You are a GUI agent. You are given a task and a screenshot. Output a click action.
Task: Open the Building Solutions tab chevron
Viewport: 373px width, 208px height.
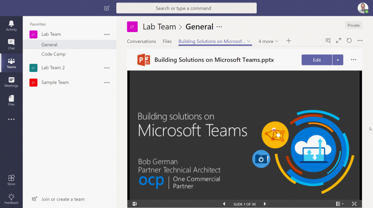pyautogui.click(x=248, y=41)
